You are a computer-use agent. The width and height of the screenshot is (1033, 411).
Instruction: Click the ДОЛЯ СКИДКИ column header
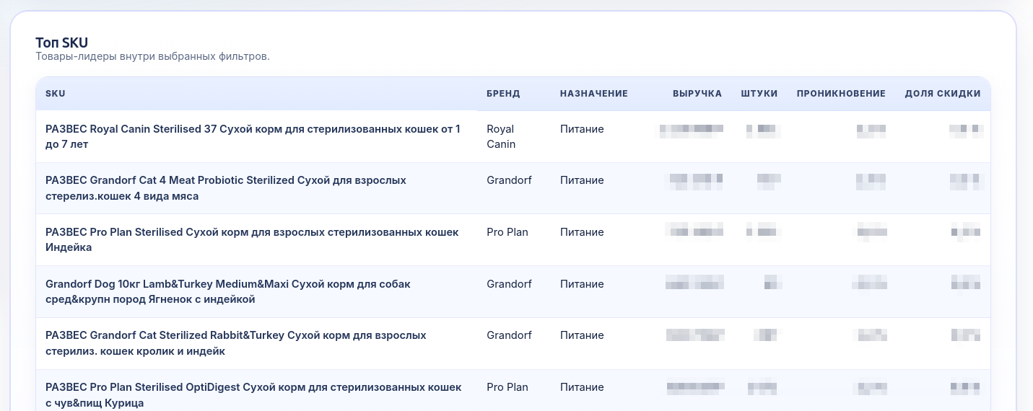[943, 94]
